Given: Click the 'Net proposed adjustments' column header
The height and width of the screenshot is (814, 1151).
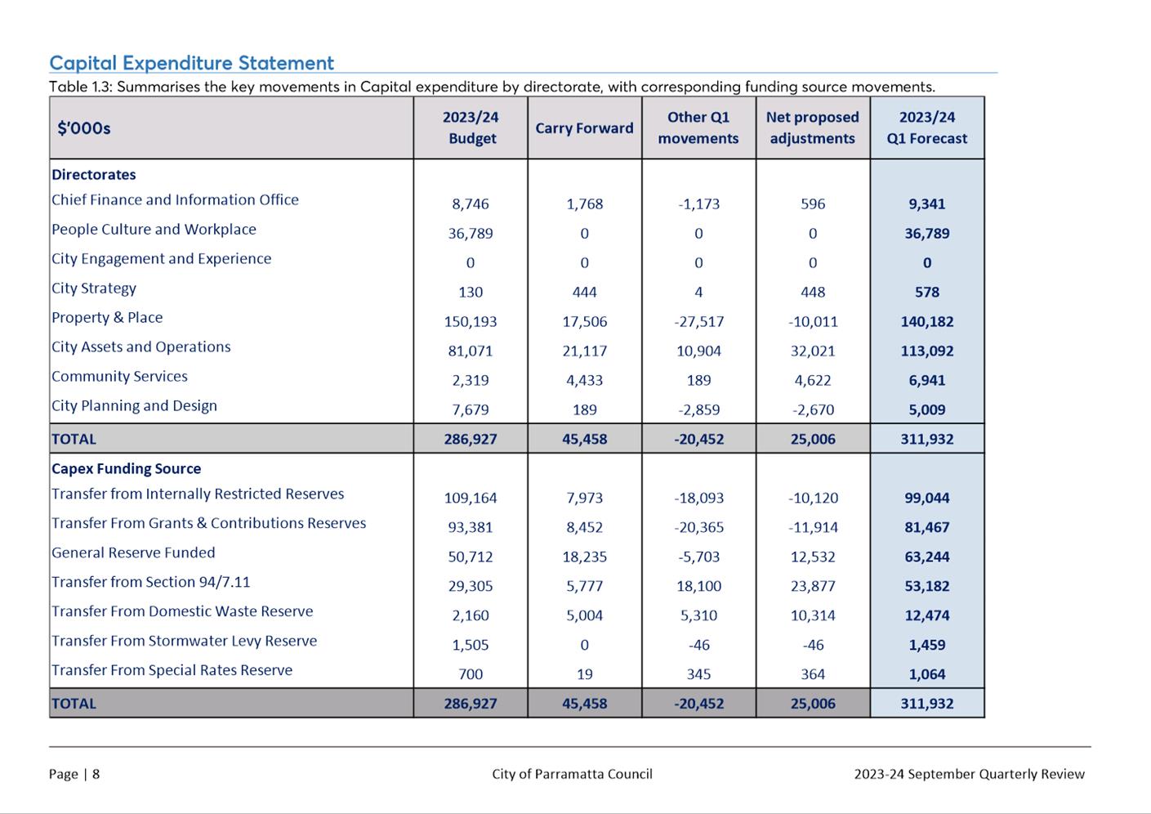Looking at the screenshot, I should (813, 127).
